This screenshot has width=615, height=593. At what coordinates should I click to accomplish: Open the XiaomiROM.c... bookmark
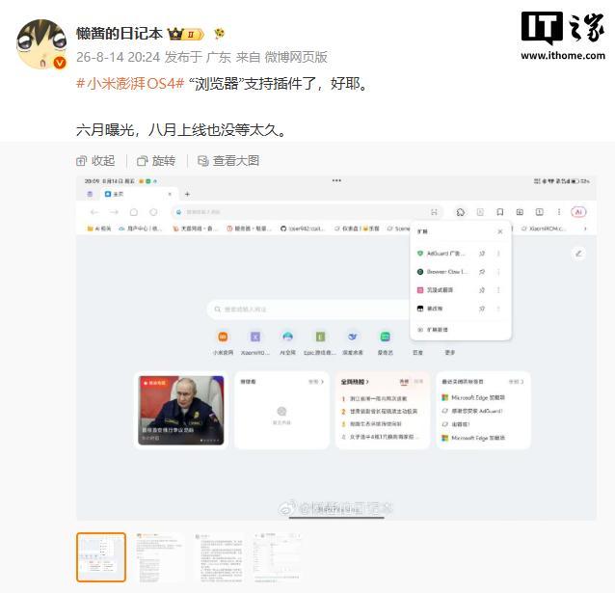[x=545, y=229]
